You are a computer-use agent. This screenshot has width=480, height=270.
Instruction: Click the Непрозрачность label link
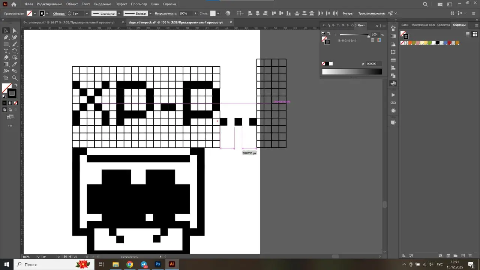click(x=166, y=13)
